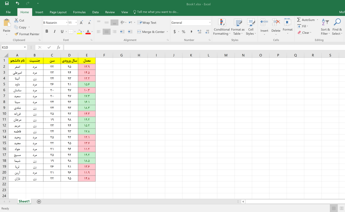Apply the yellow Fill Color swatch
345x212 pixels.
79,32
